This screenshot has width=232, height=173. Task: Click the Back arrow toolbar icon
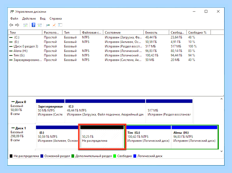pyautogui.click(x=11, y=25)
